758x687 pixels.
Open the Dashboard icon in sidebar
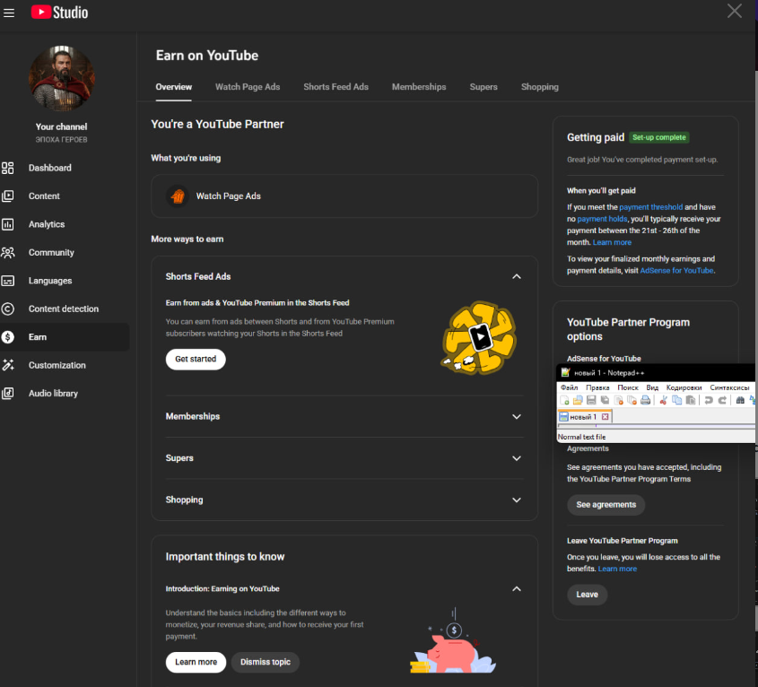click(x=8, y=168)
